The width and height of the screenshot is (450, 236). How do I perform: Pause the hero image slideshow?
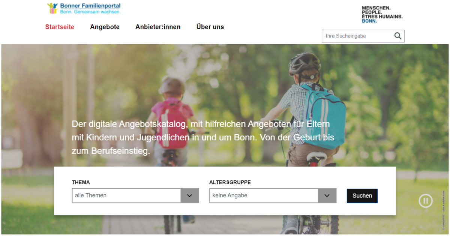pos(425,201)
